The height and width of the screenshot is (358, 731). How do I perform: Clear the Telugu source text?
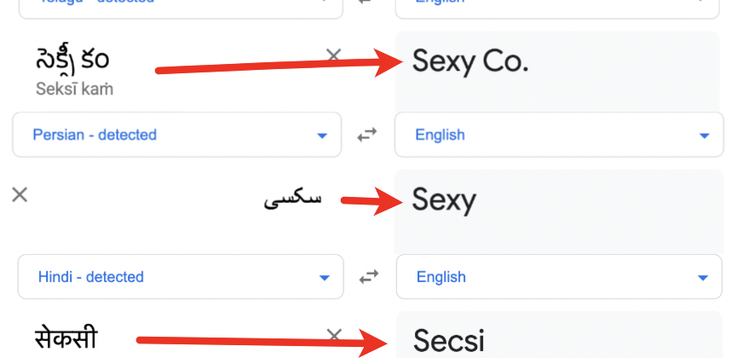[x=333, y=55]
